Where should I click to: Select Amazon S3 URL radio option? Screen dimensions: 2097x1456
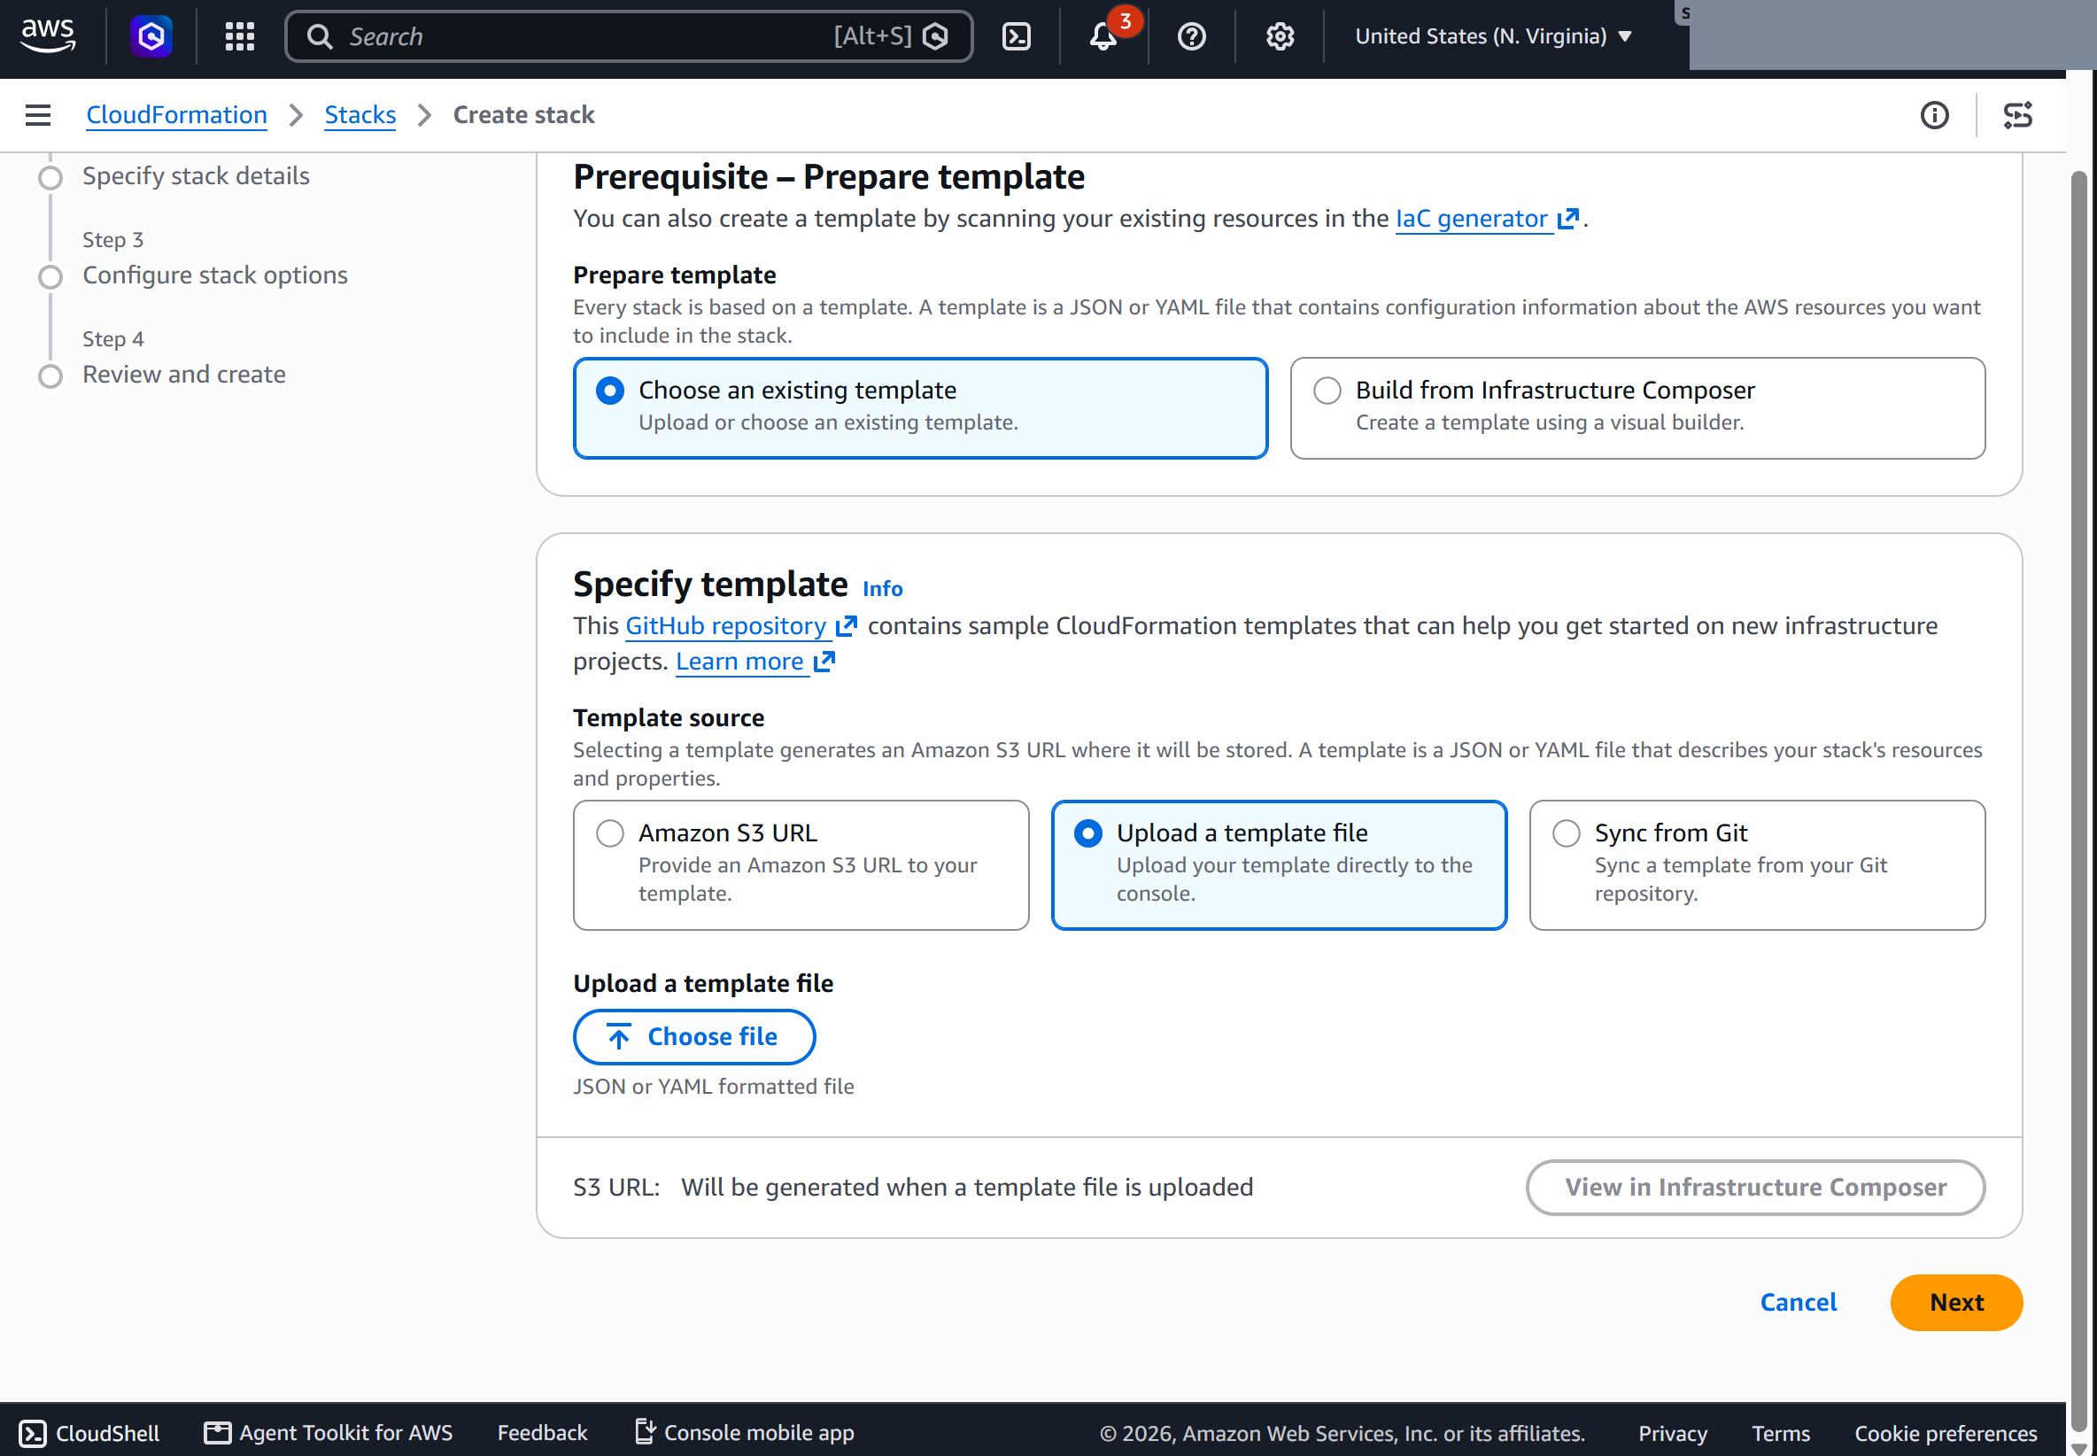click(x=610, y=833)
